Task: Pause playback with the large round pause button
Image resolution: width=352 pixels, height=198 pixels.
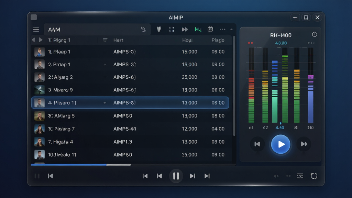Action: click(176, 176)
